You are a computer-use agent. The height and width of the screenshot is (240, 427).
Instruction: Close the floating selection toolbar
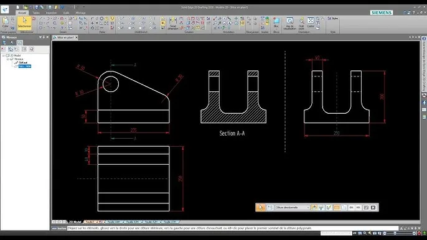point(373,207)
